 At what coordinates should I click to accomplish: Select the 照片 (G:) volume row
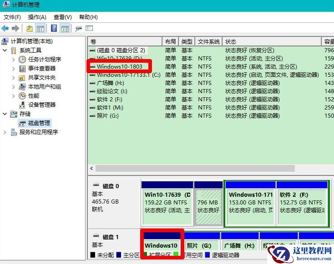coord(211,116)
